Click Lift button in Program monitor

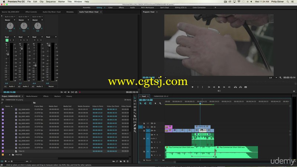pyautogui.click(x=235, y=87)
